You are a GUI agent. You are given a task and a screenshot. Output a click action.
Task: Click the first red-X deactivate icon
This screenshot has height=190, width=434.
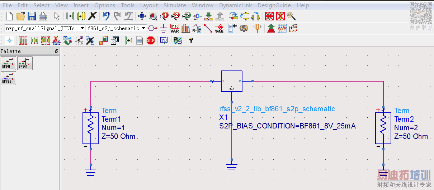pyautogui.click(x=269, y=16)
